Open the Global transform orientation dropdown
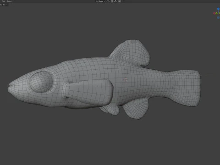The height and width of the screenshot is (165, 220). pos(101,1)
